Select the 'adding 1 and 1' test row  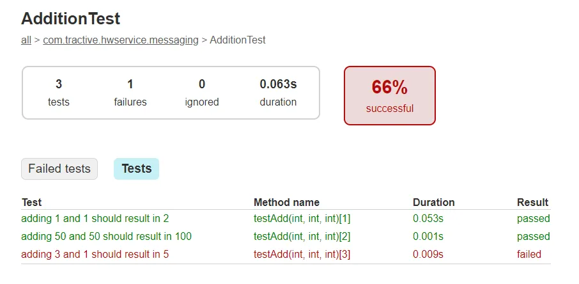click(x=95, y=218)
